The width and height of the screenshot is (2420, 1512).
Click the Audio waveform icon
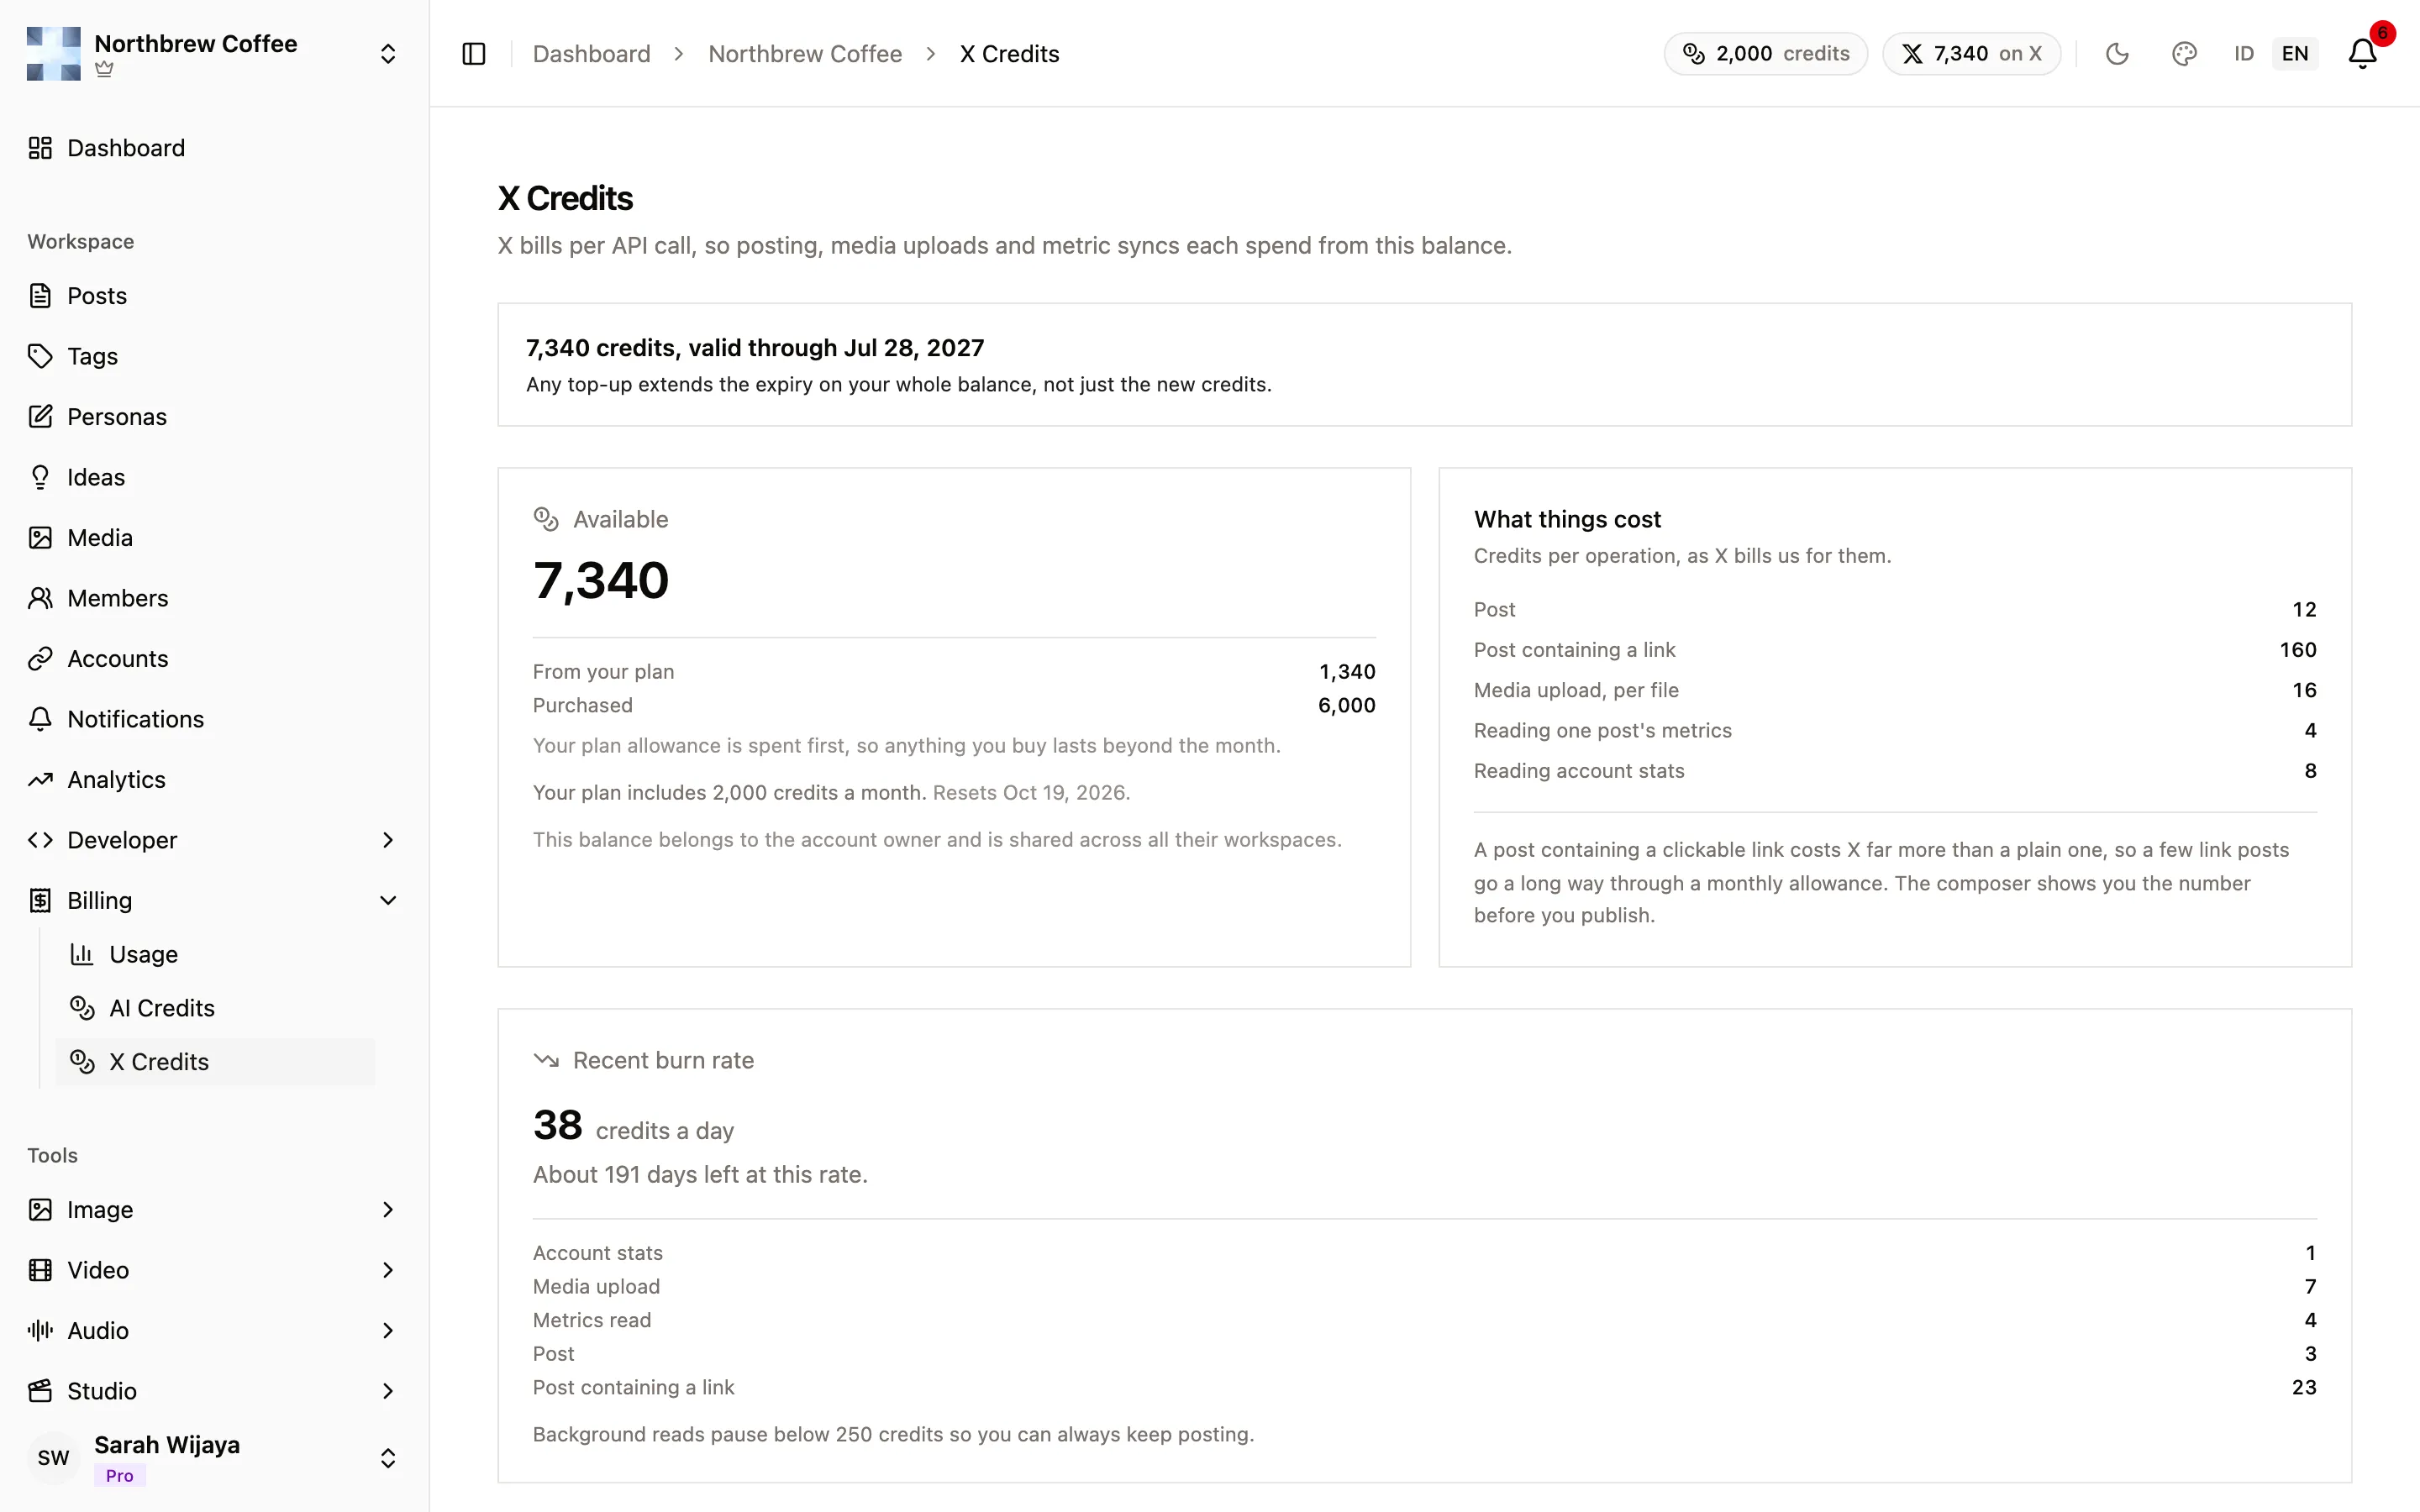point(40,1331)
